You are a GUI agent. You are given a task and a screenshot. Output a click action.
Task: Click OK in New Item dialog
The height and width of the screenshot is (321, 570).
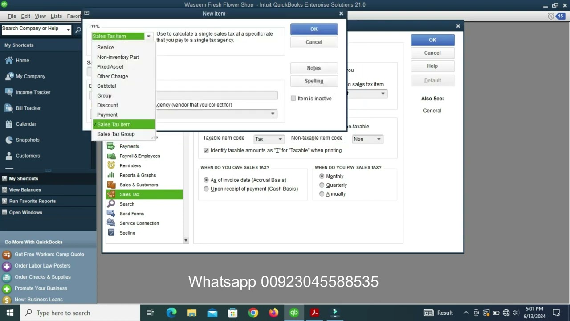[314, 29]
